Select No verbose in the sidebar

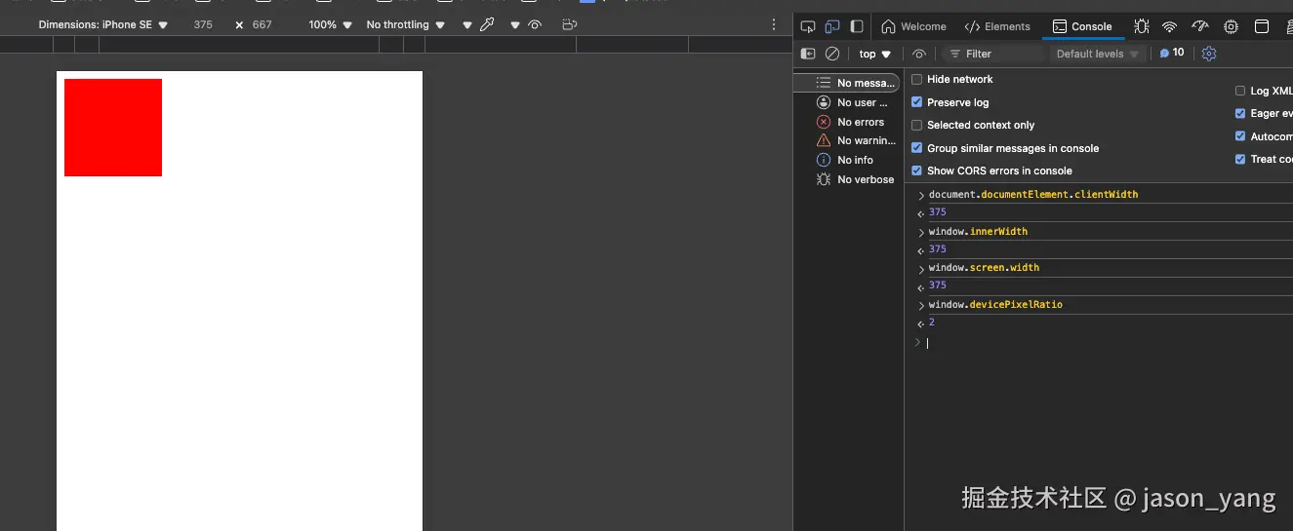[x=847, y=179]
